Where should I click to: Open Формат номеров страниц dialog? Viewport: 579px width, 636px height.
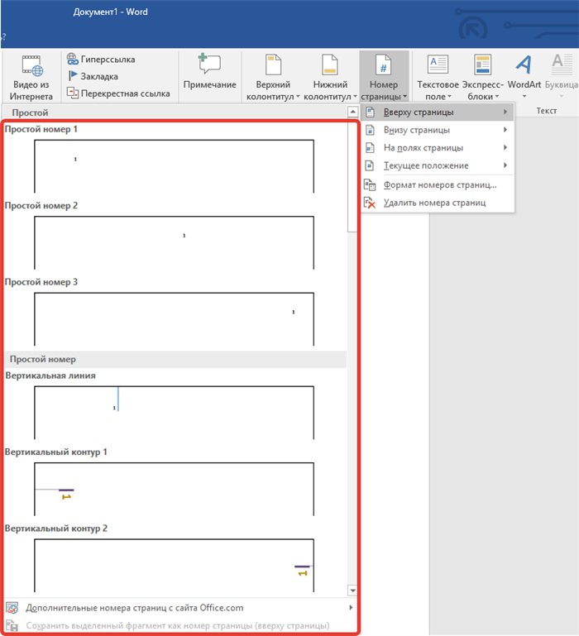pyautogui.click(x=438, y=185)
